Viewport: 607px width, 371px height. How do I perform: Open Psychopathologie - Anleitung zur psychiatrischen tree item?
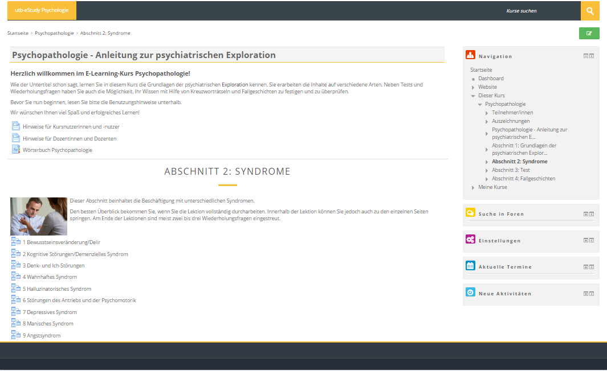pos(529,133)
